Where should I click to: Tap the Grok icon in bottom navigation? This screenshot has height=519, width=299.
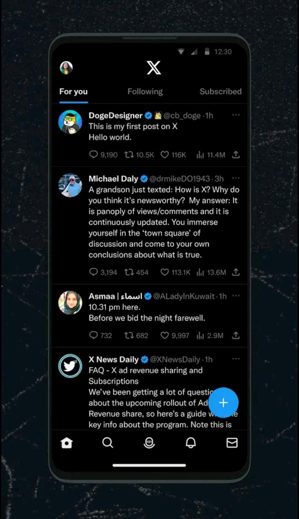coord(149,443)
